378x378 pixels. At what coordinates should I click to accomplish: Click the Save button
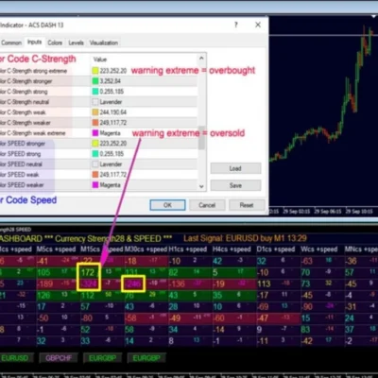235,185
